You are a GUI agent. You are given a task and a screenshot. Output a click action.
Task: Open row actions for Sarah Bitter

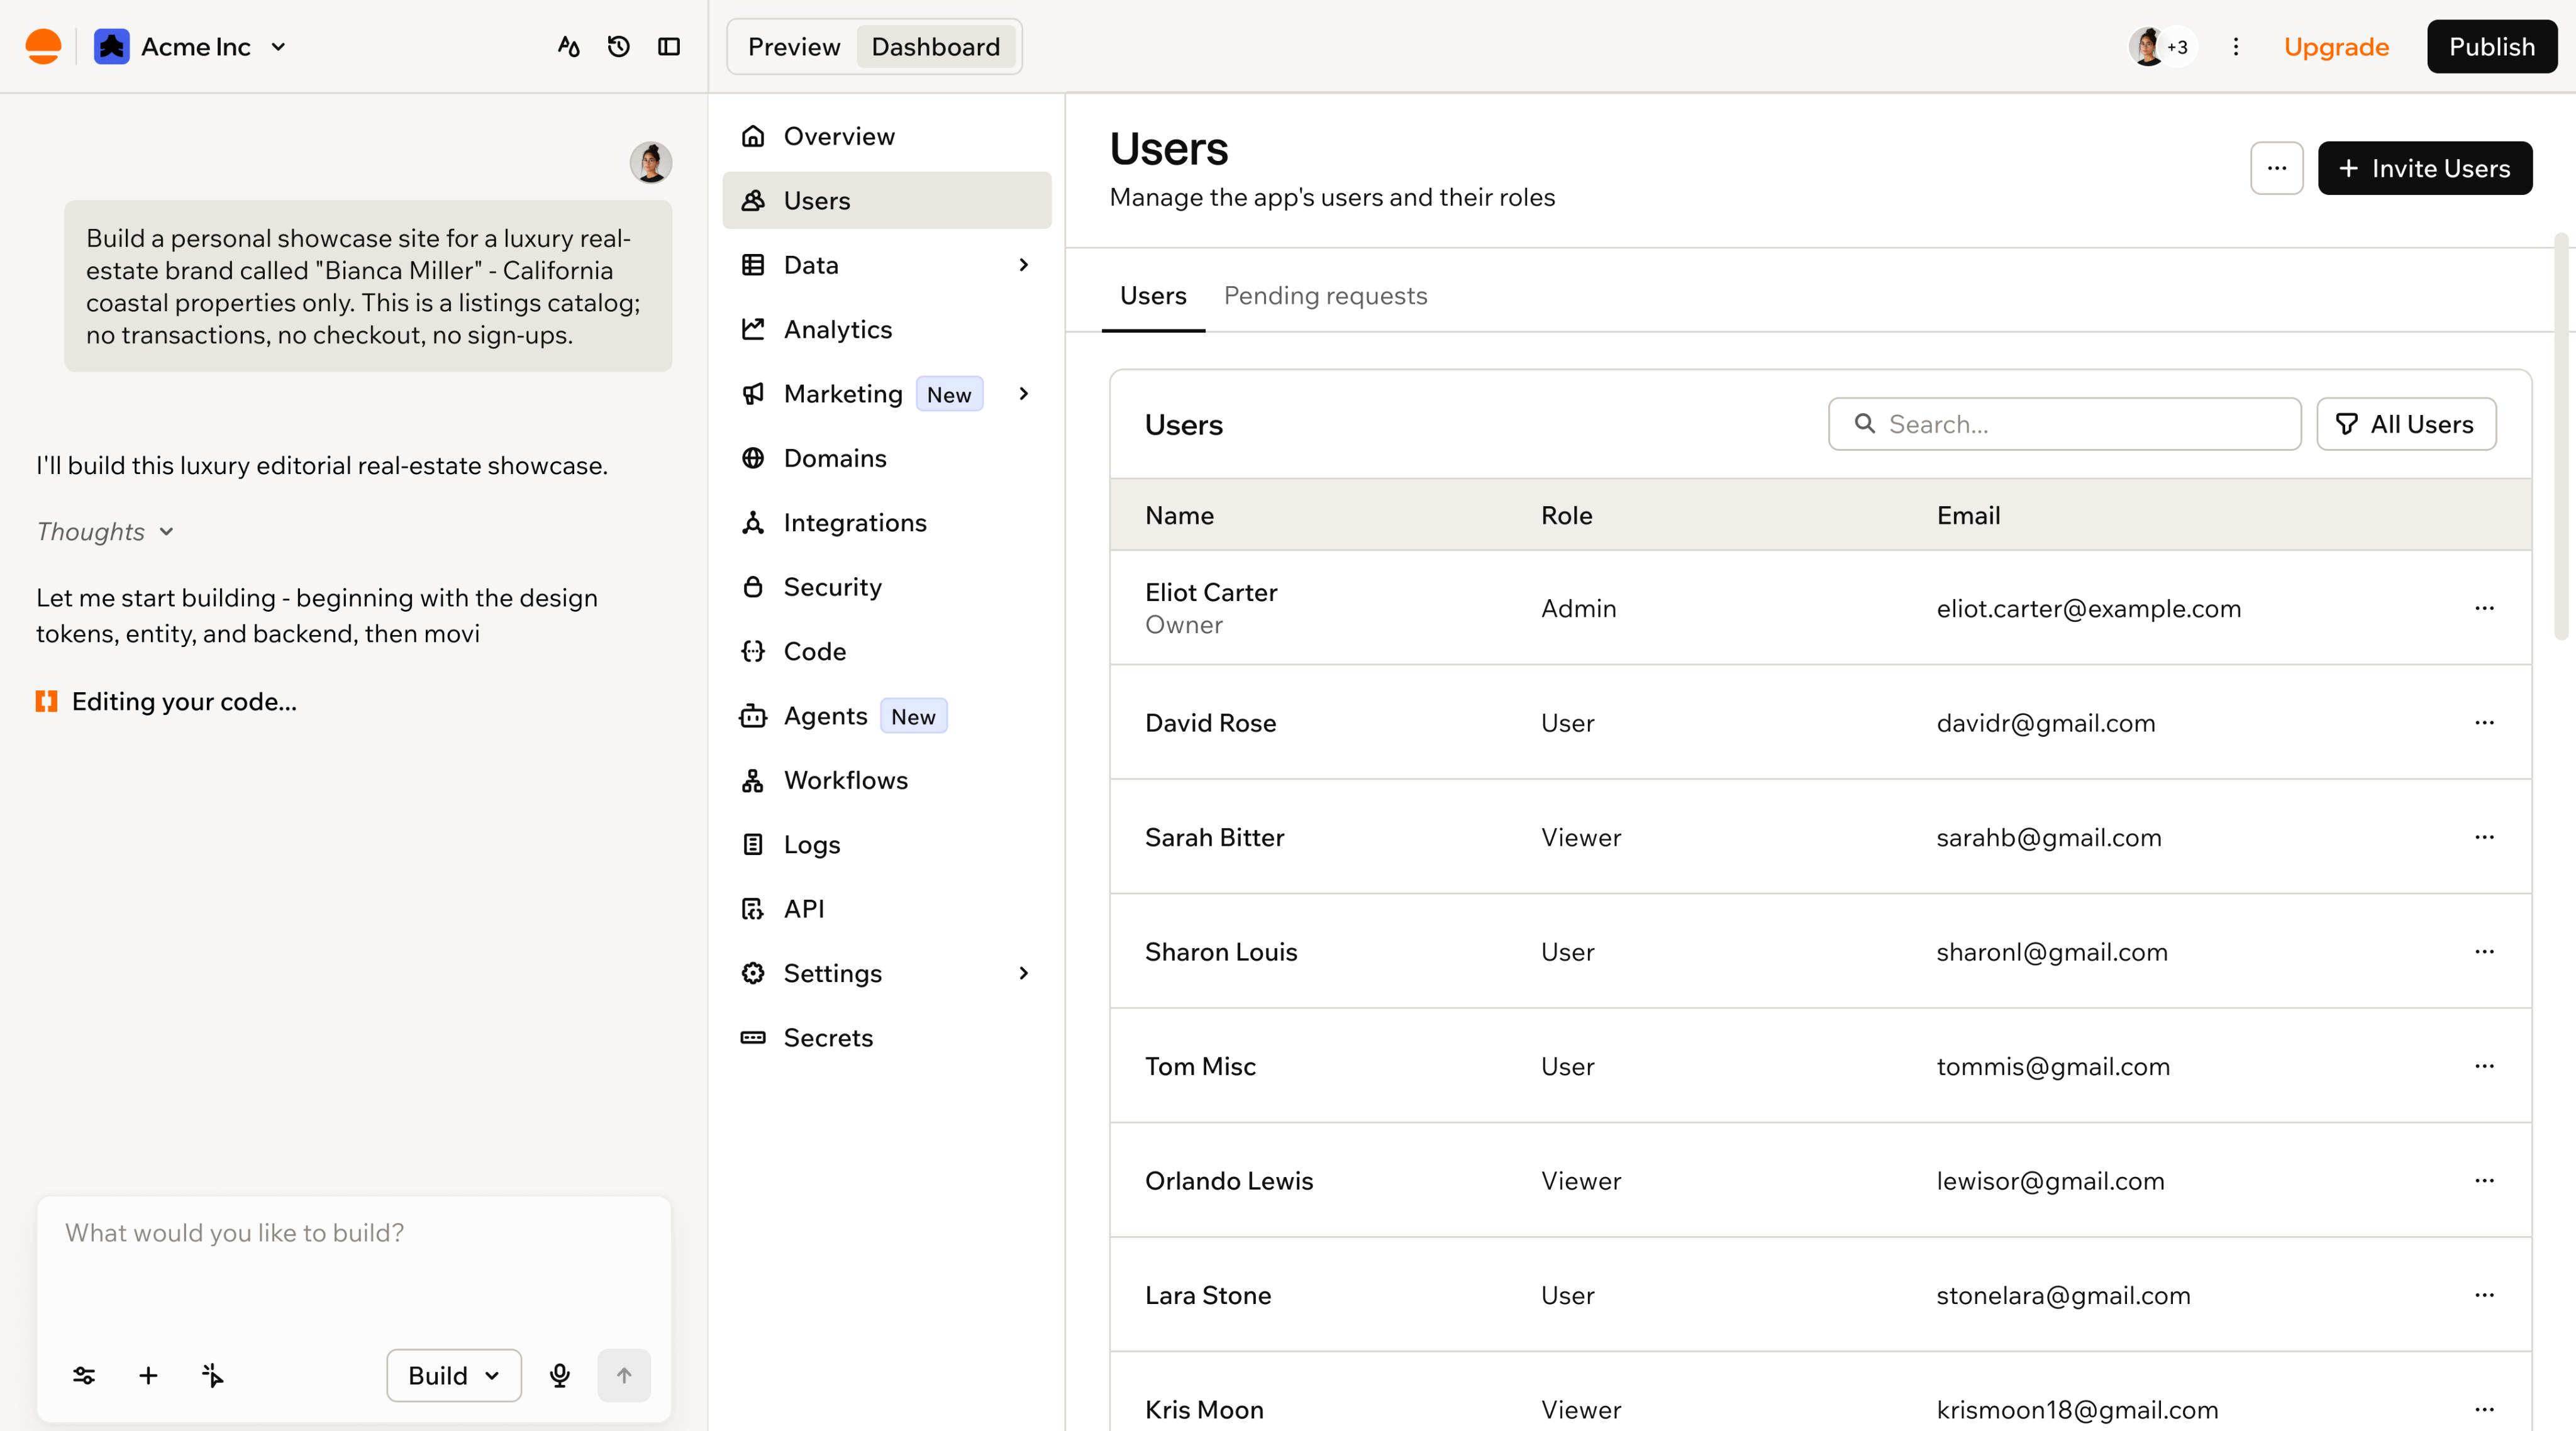[2484, 837]
